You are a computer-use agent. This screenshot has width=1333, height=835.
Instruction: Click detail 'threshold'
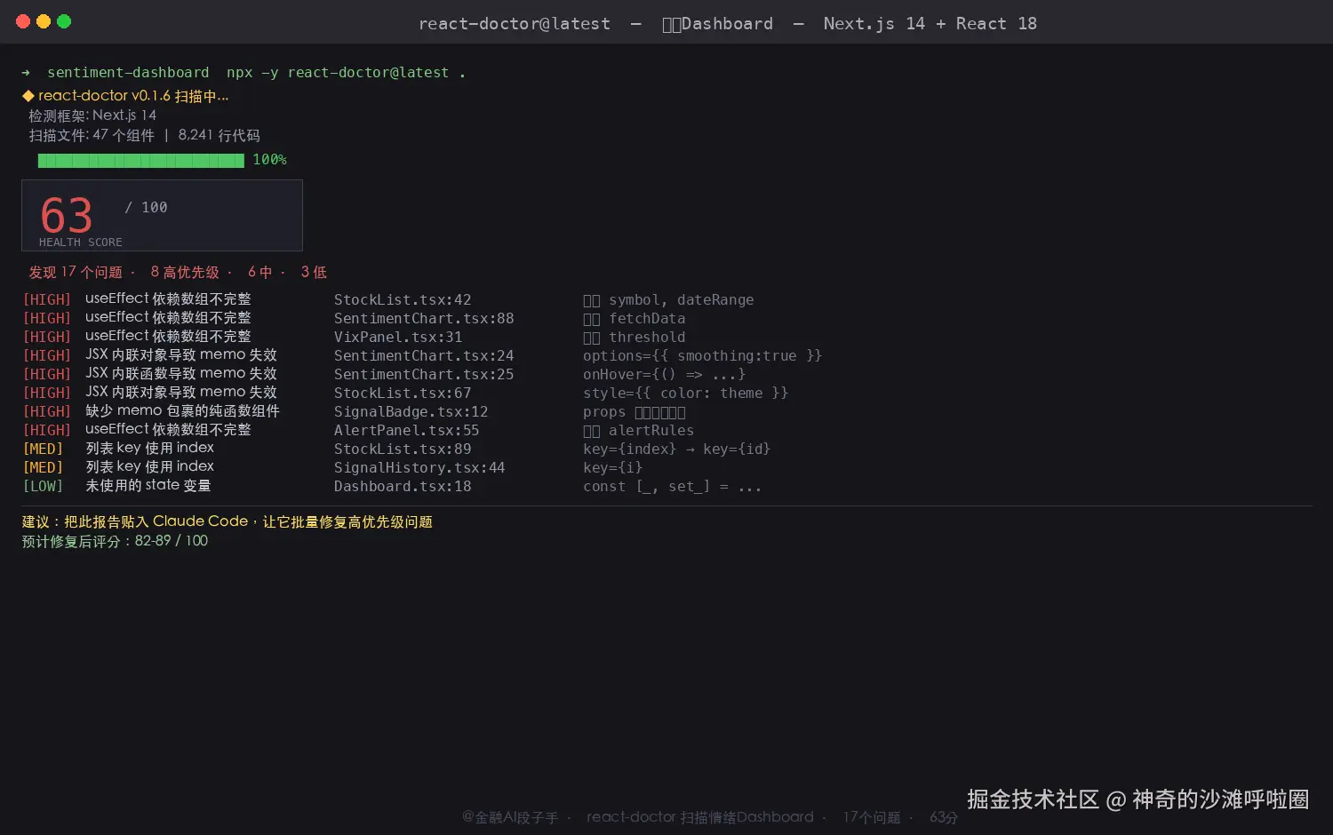tap(647, 338)
